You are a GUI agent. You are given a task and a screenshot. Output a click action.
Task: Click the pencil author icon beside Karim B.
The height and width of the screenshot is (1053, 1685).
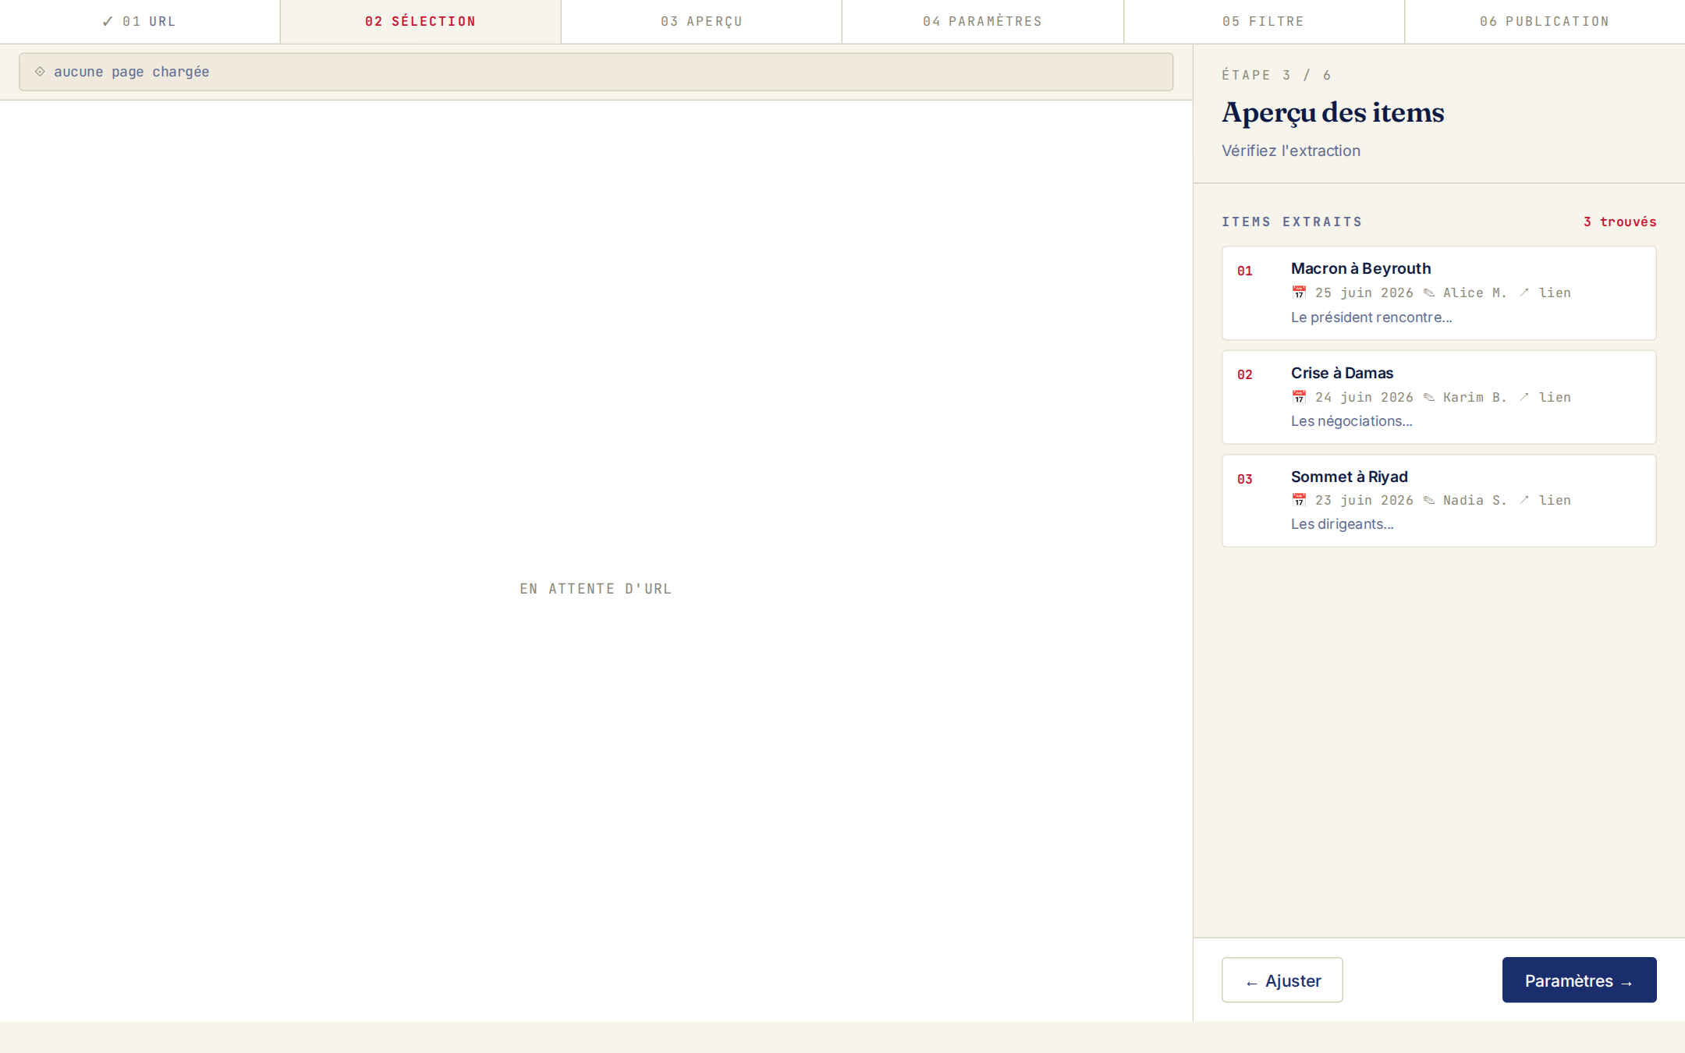click(1428, 397)
